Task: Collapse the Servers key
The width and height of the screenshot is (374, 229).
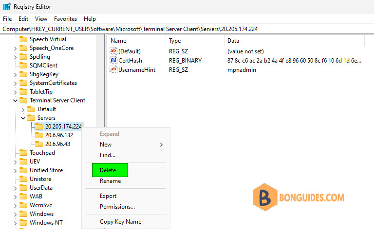Action: pyautogui.click(x=23, y=118)
